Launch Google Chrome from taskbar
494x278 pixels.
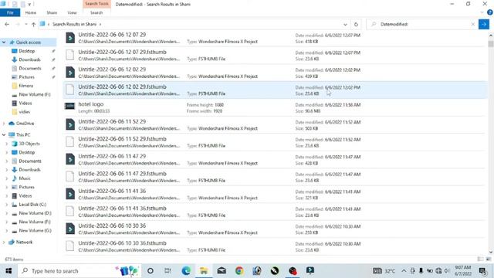tap(239, 271)
